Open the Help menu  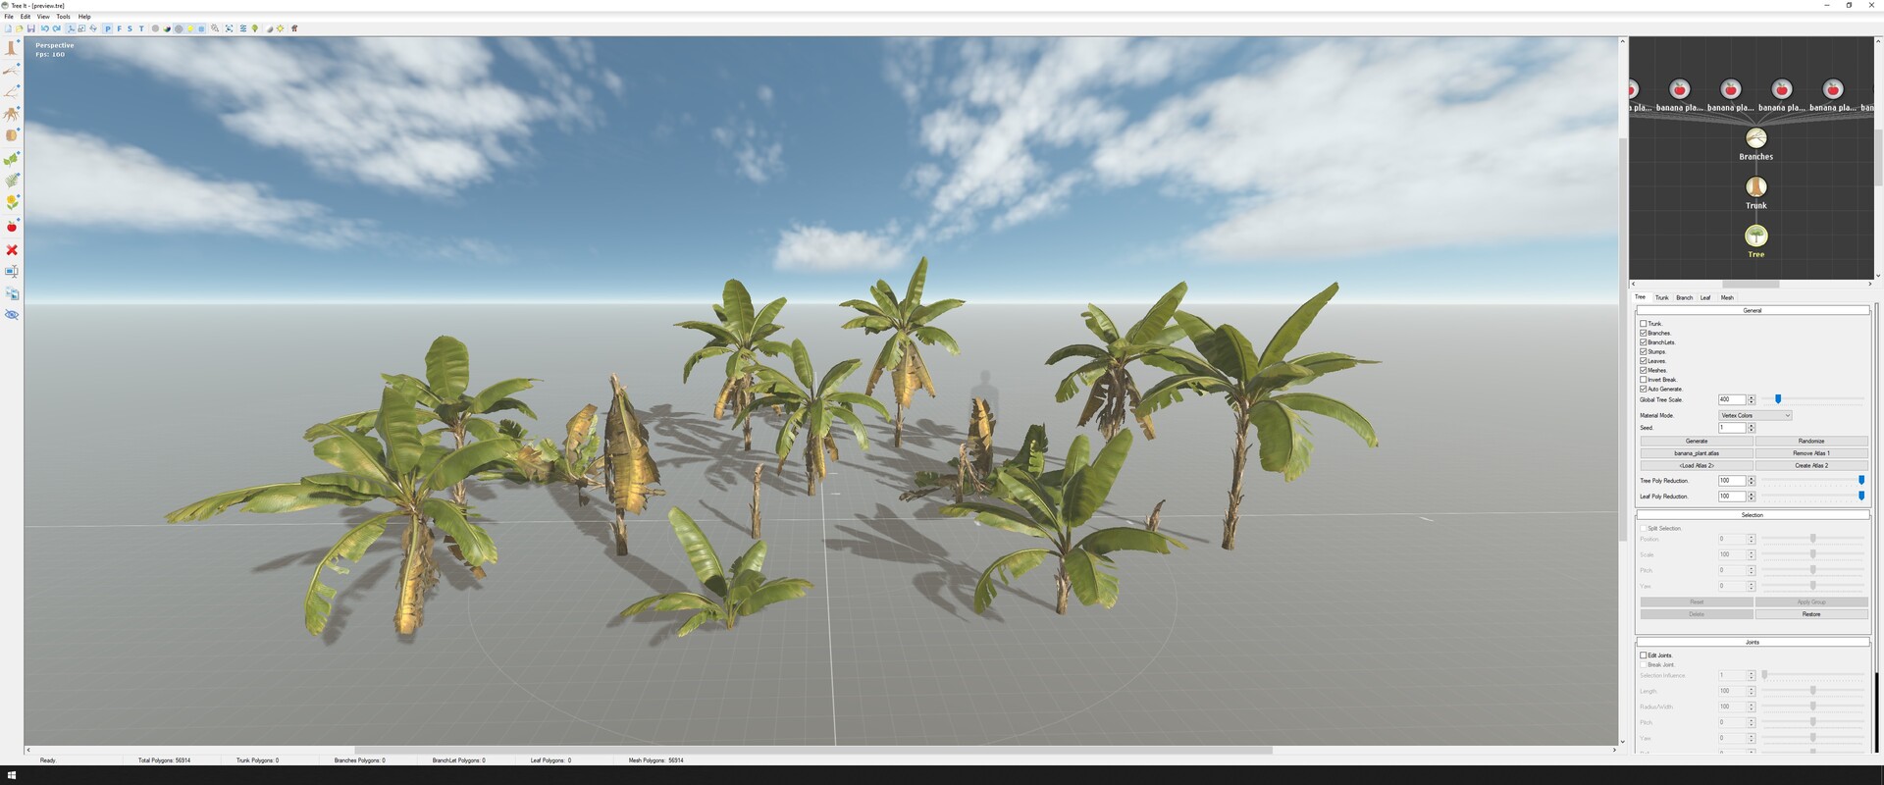point(84,17)
